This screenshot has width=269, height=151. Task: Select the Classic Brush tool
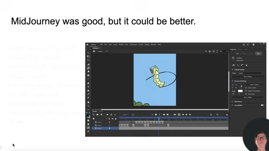88,68
